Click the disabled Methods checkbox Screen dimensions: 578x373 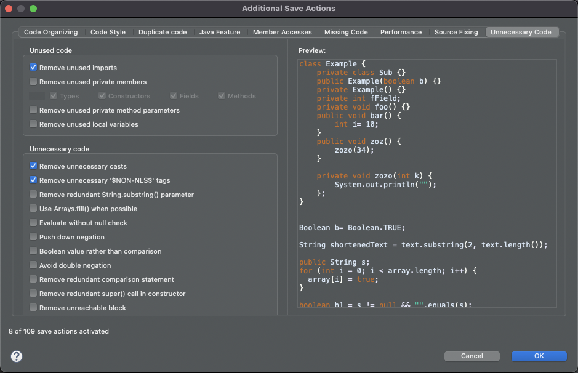tap(222, 96)
